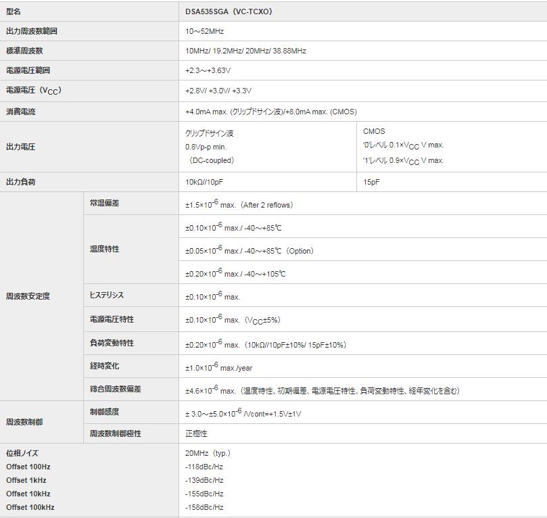Click the '常温偏差' sub-label
Image resolution: width=547 pixels, height=518 pixels.
coord(104,203)
